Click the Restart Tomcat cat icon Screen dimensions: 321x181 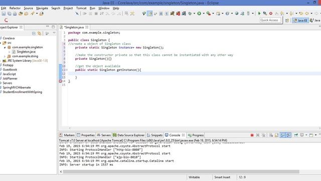(x=184, y=14)
